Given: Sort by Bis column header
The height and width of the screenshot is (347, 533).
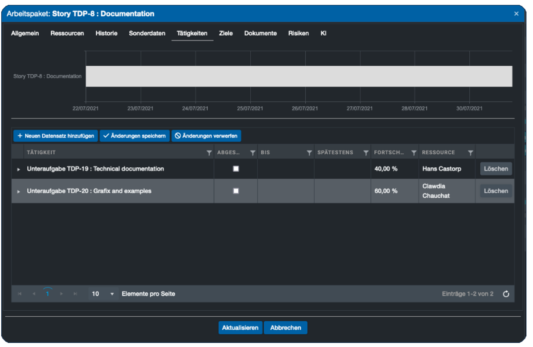Looking at the screenshot, I should (x=265, y=153).
